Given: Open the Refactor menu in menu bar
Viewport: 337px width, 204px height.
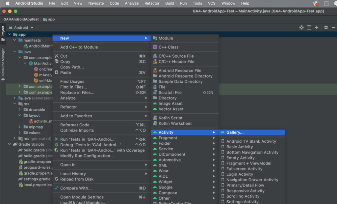Looking at the screenshot, I should click(152, 3).
